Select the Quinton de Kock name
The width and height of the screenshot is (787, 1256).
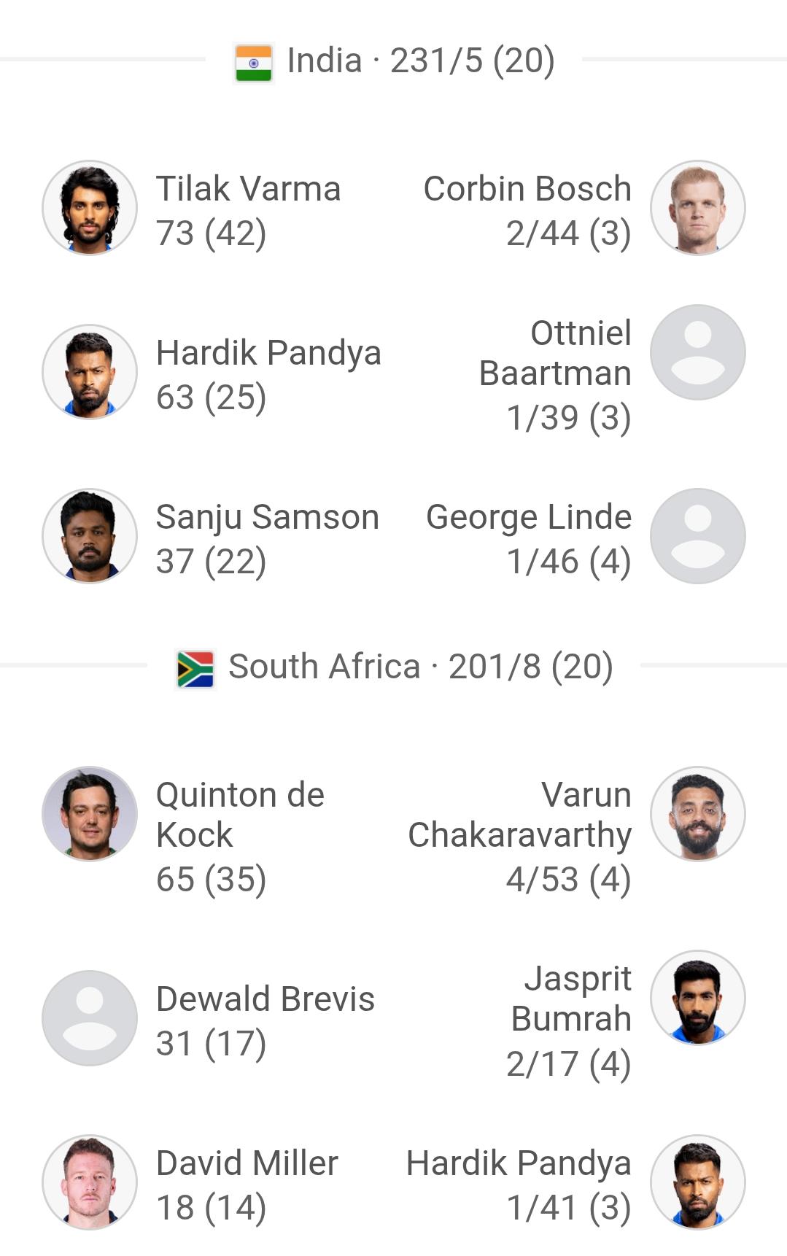240,815
